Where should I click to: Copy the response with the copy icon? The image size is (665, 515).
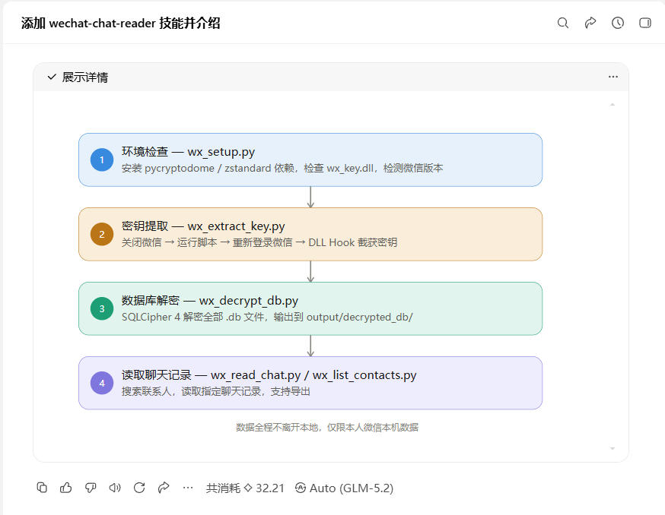pyautogui.click(x=42, y=488)
